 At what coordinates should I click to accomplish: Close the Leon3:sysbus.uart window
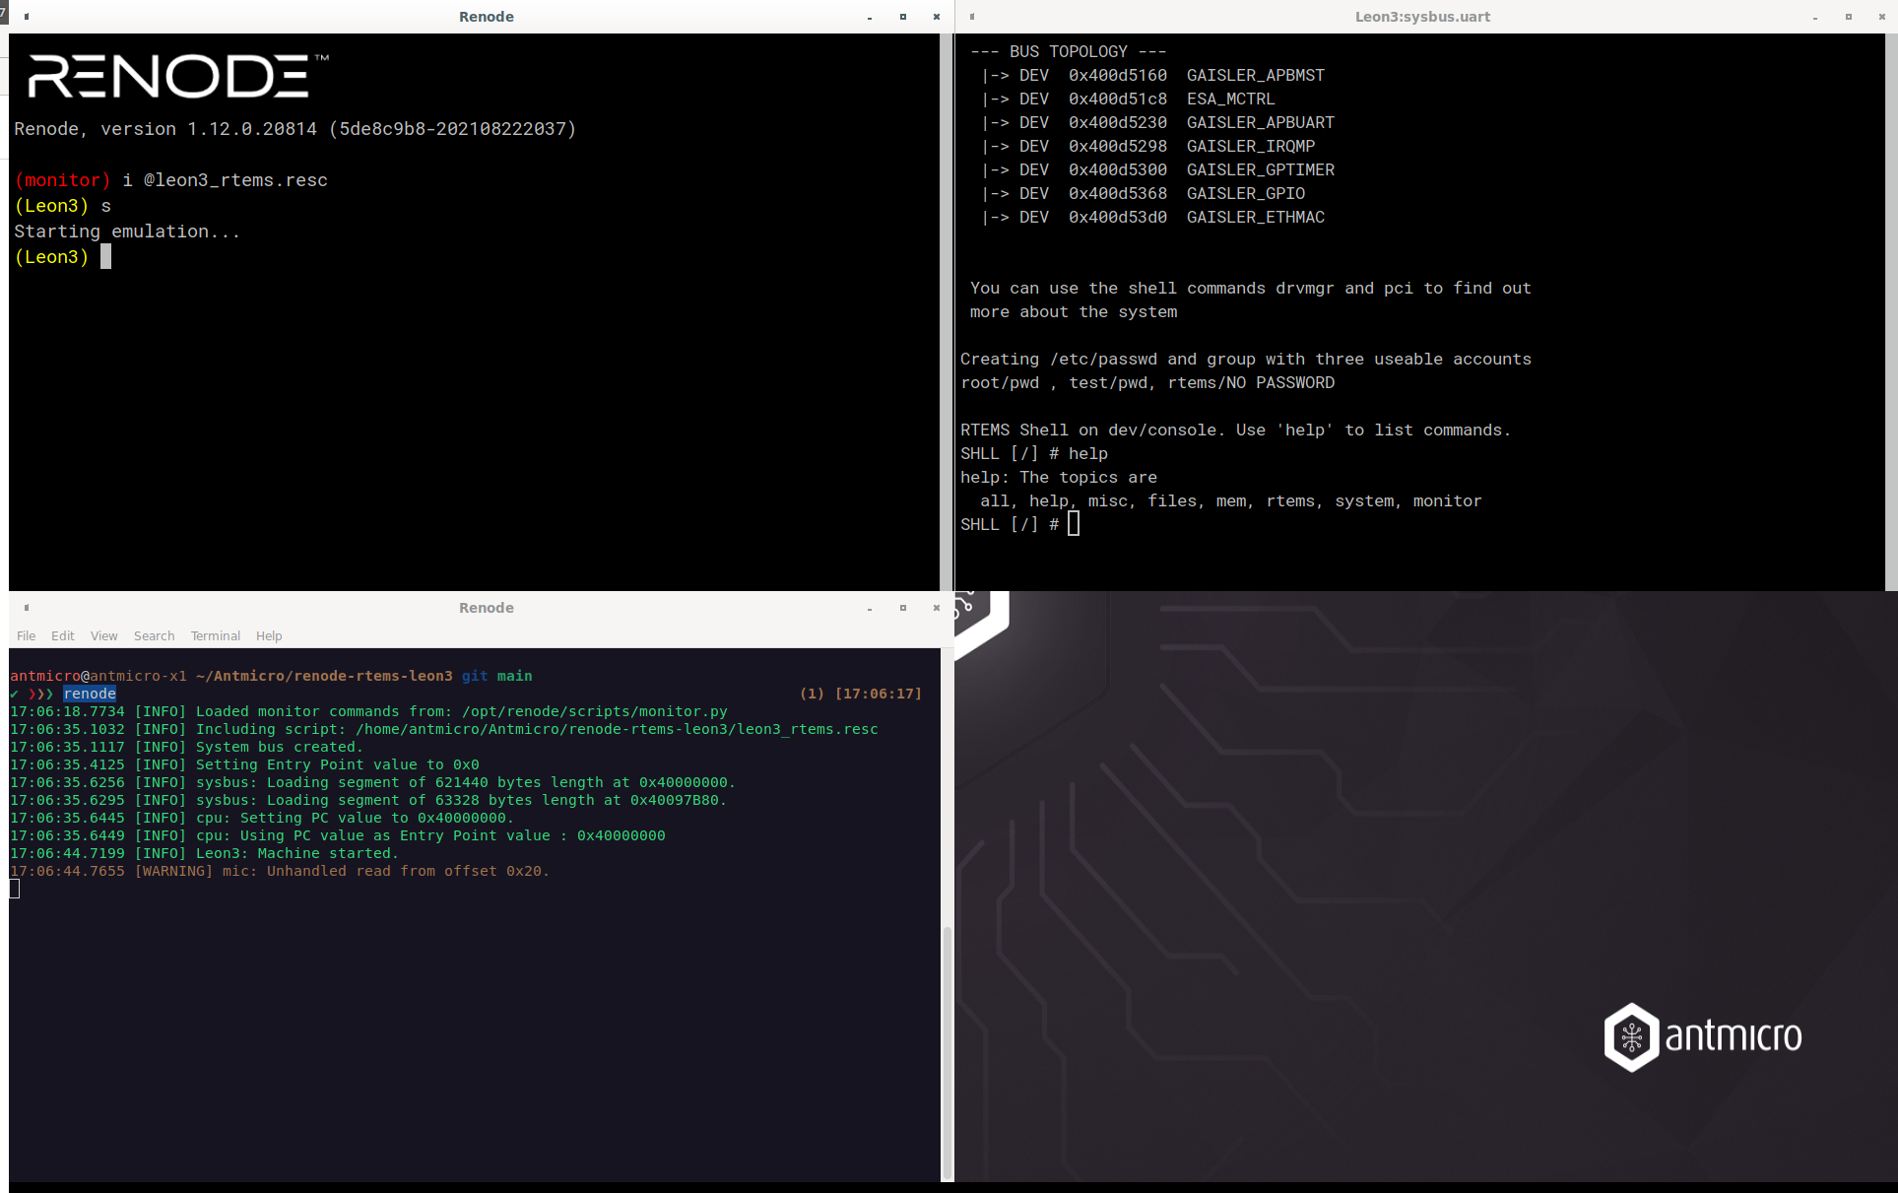click(1882, 17)
